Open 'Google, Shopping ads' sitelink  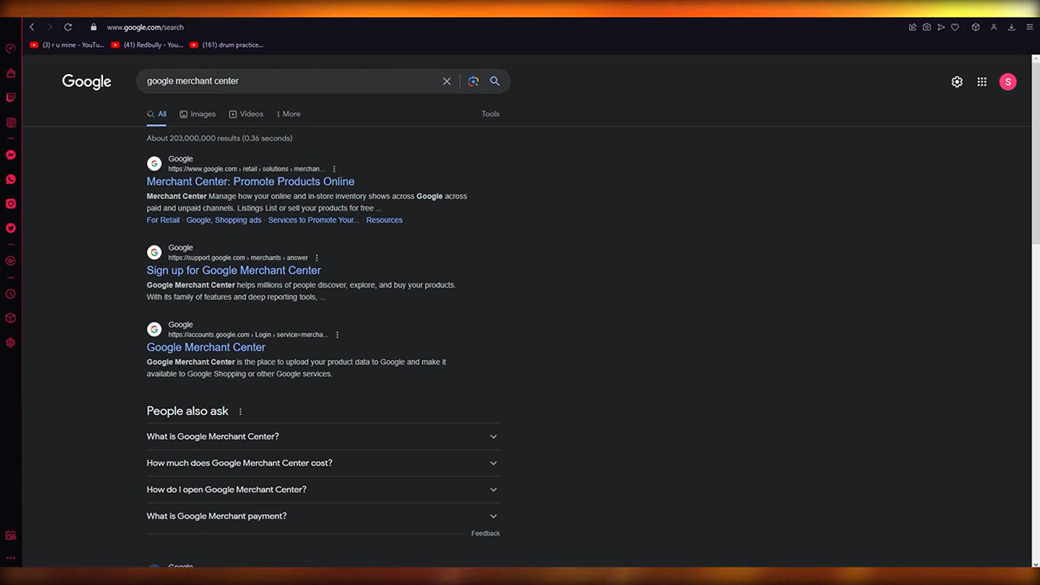pyautogui.click(x=224, y=220)
